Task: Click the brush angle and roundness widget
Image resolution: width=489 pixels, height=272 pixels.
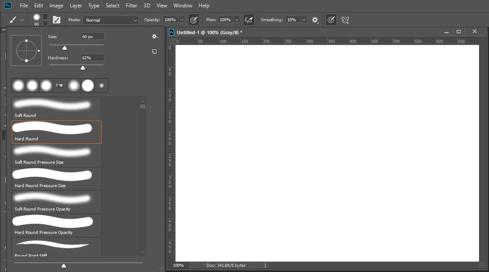Action: click(x=26, y=51)
